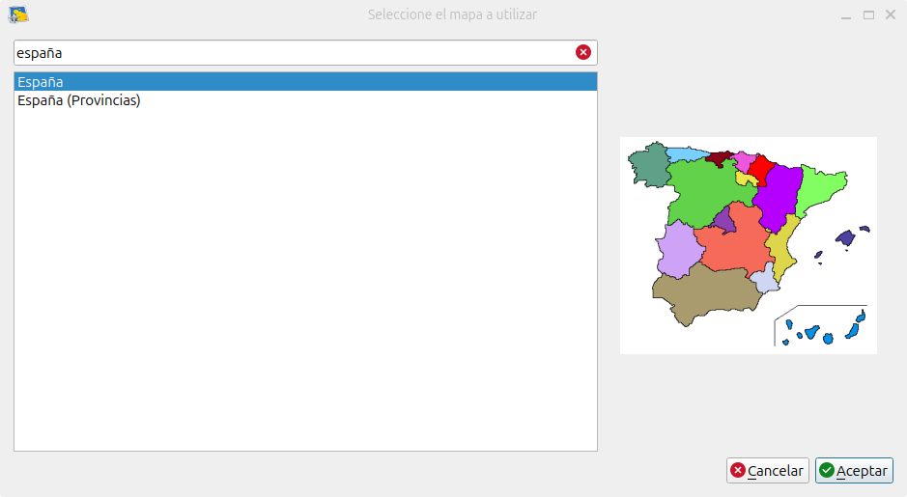Minimize the map selection dialog
907x497 pixels.
[845, 15]
